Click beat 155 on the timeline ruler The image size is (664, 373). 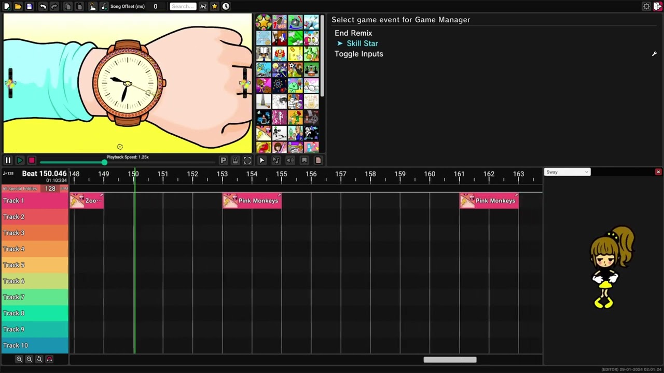point(281,174)
